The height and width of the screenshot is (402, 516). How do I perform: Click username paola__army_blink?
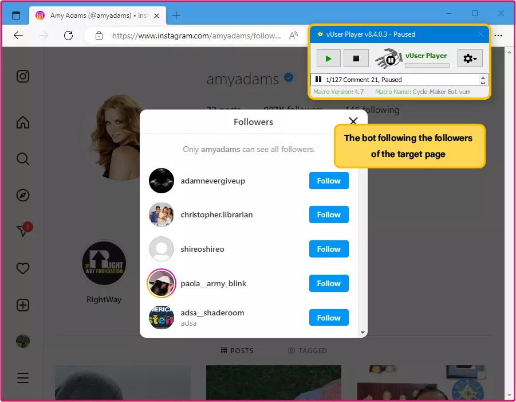click(x=213, y=284)
